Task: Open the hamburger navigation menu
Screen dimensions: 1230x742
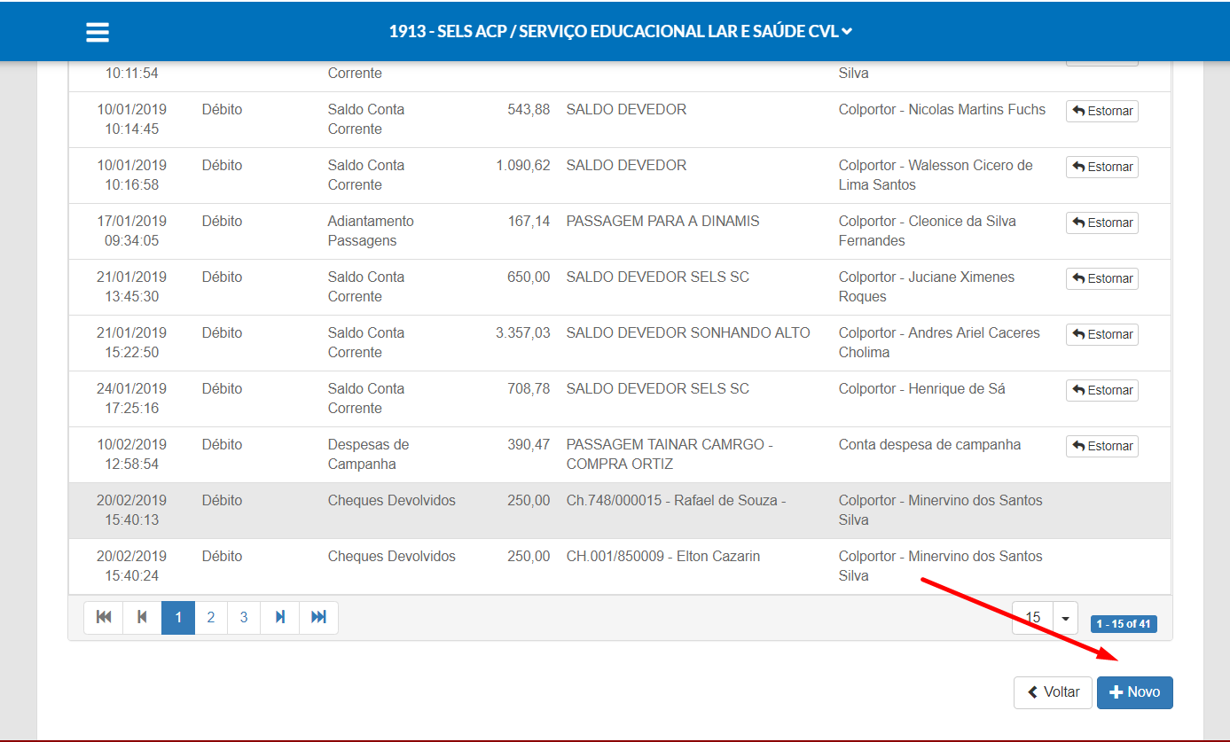Action: click(98, 33)
